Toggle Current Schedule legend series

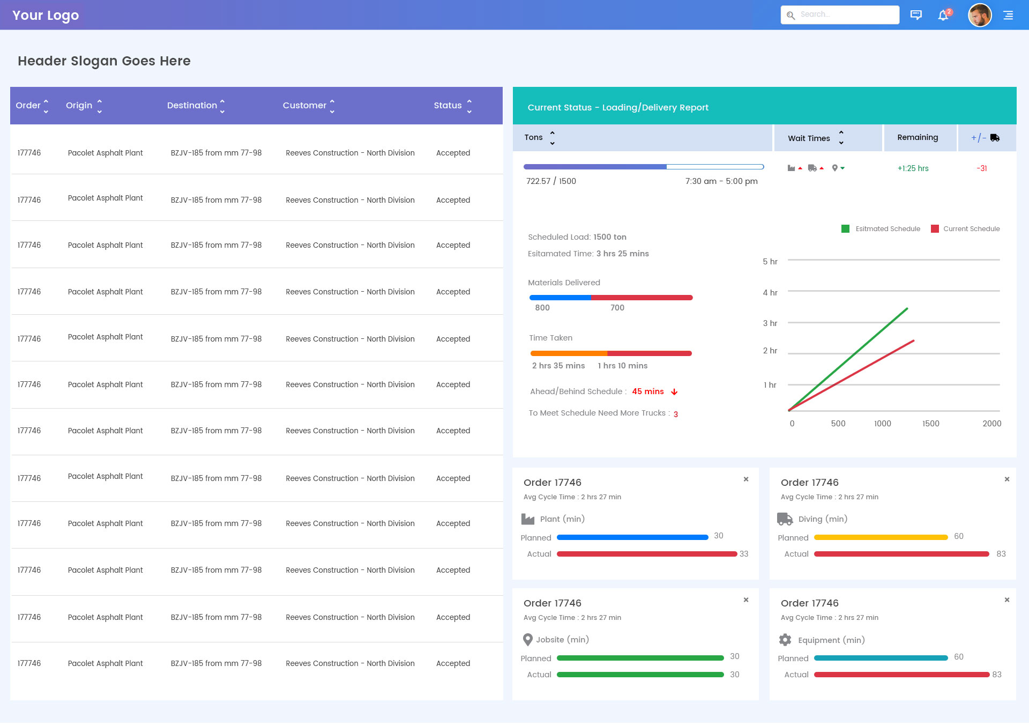click(x=935, y=229)
